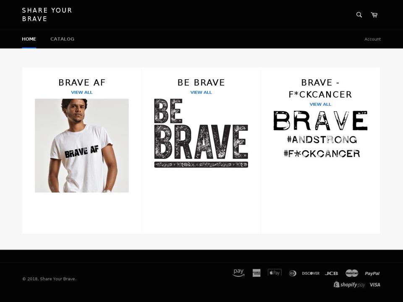Image resolution: width=403 pixels, height=302 pixels.
Task: View all under Be Brave
Action: pyautogui.click(x=201, y=92)
